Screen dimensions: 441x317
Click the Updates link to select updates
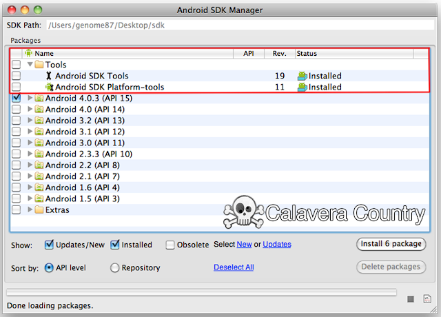277,244
